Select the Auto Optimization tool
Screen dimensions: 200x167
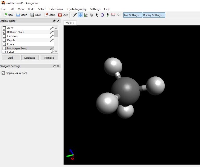(x=108, y=15)
